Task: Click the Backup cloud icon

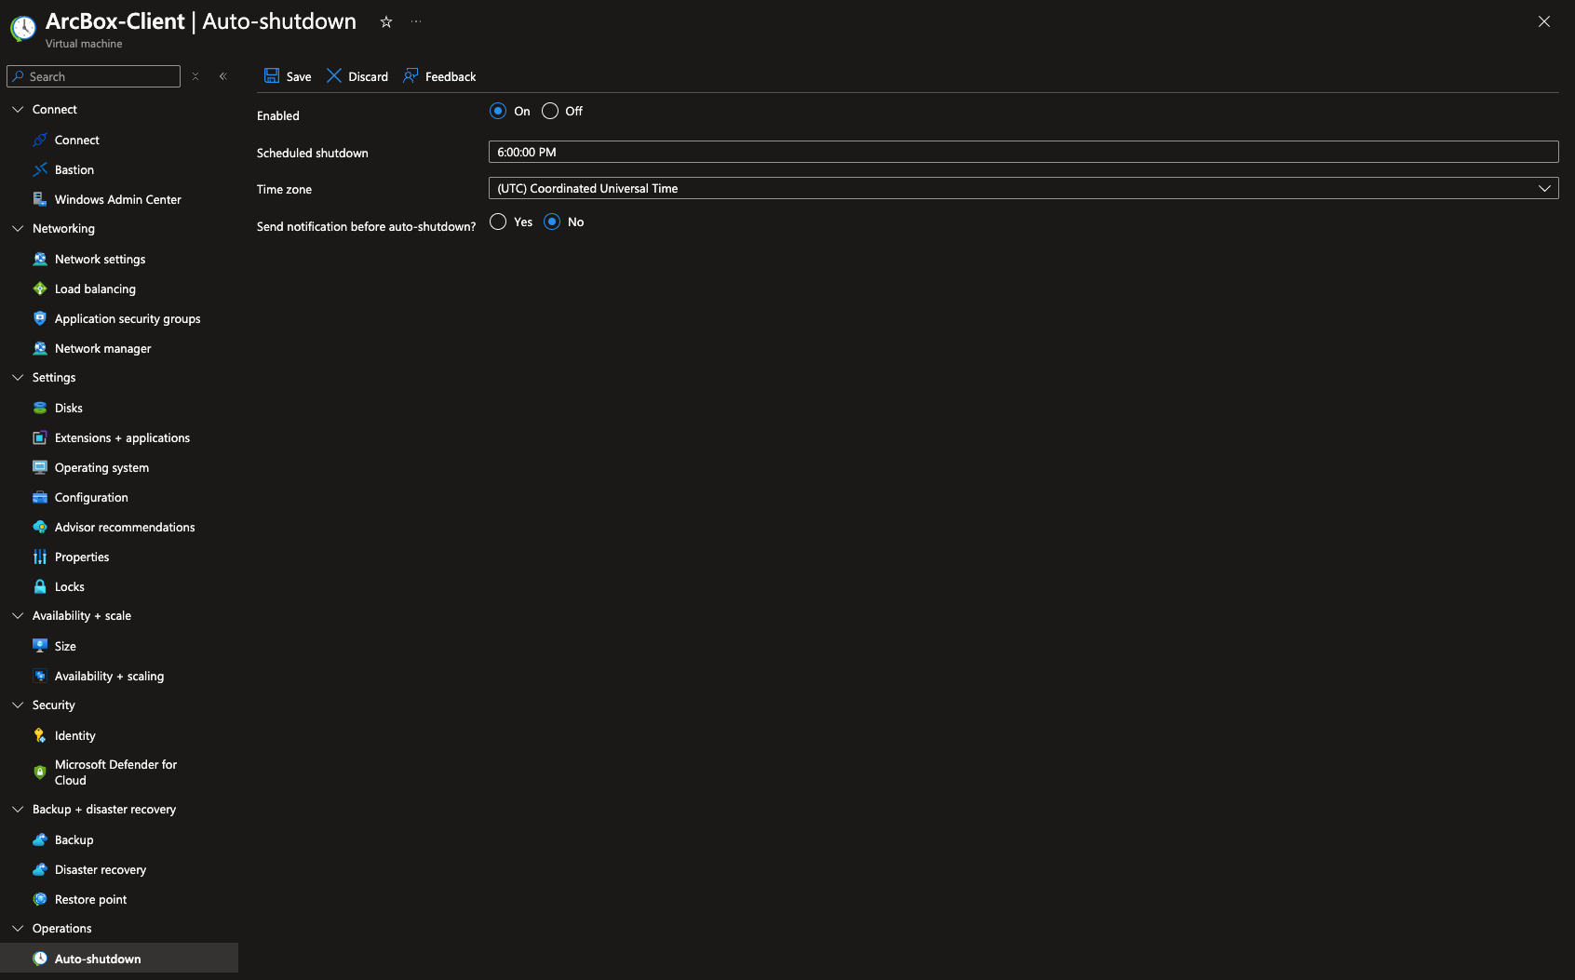Action: pos(40,839)
